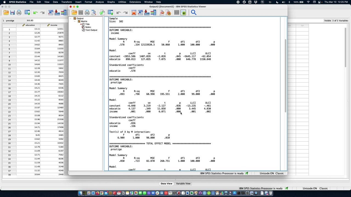Save data file in Data Editor toolbar
The image size is (351, 197).
coord(12,13)
